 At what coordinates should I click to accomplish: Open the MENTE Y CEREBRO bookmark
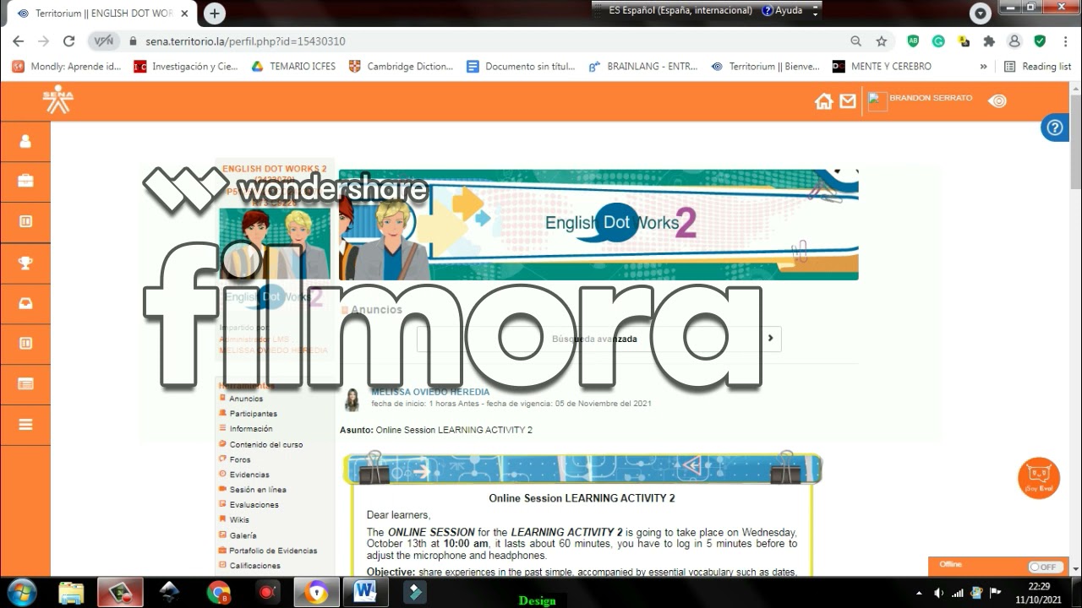pyautogui.click(x=882, y=66)
